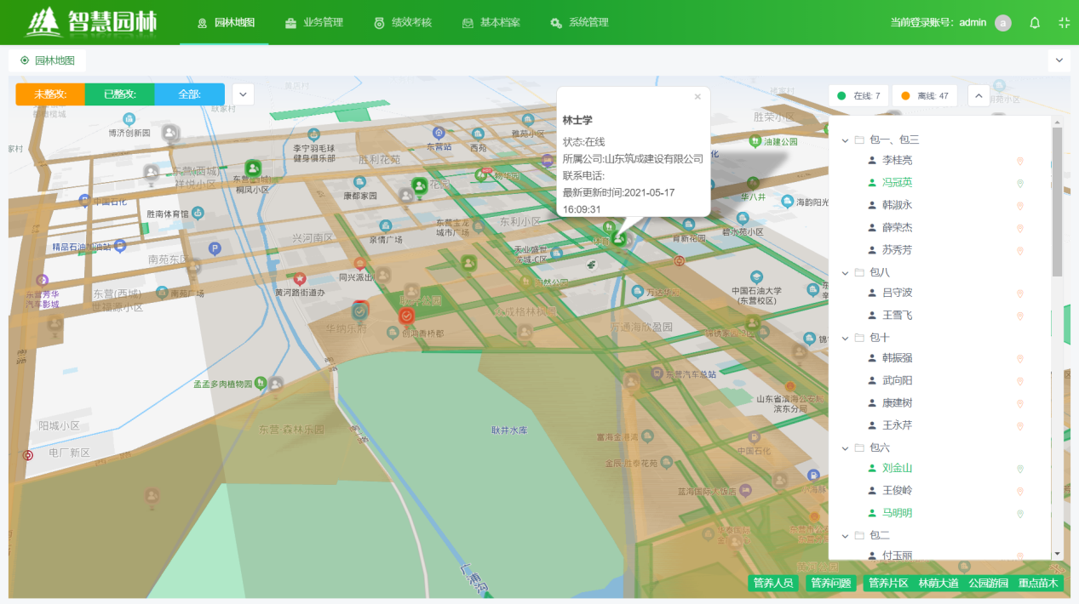The height and width of the screenshot is (604, 1079).
Task: Switch to 园林地图 page tab
Action: (x=48, y=60)
